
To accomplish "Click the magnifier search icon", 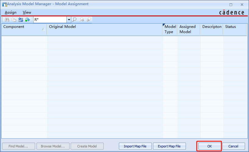I will click(x=74, y=20).
